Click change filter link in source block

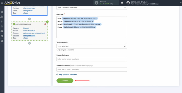pos(28,11)
